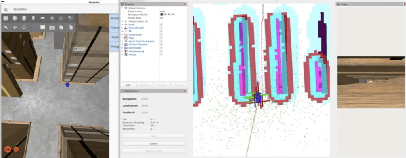Open the Teleop side tab

[x=115, y=37]
